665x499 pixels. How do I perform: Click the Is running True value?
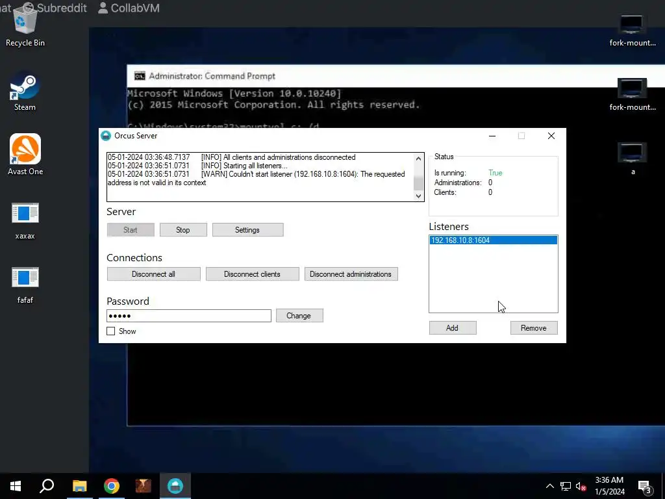pyautogui.click(x=496, y=173)
